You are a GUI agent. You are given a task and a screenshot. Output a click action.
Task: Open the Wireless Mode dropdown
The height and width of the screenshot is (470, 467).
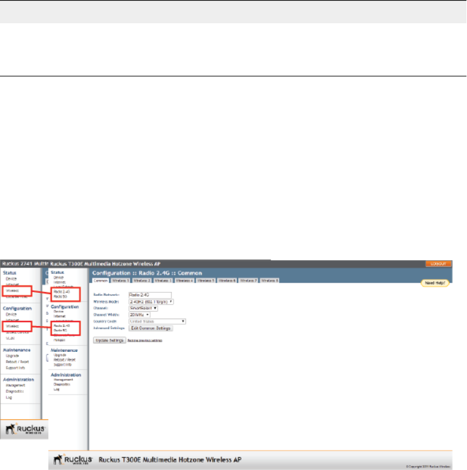pyautogui.click(x=151, y=302)
